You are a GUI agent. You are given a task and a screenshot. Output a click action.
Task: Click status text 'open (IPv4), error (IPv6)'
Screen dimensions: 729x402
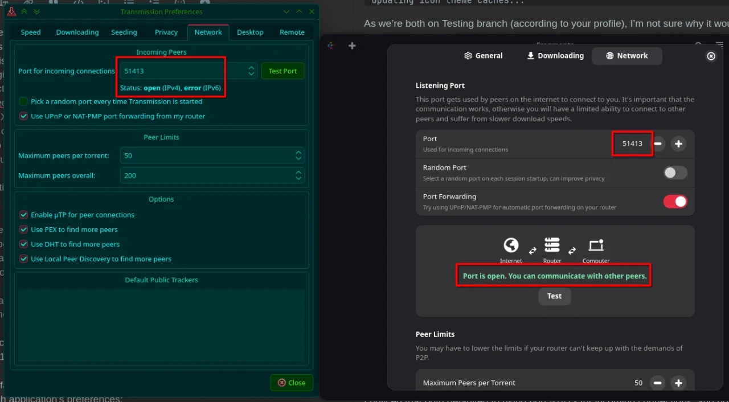click(x=182, y=88)
